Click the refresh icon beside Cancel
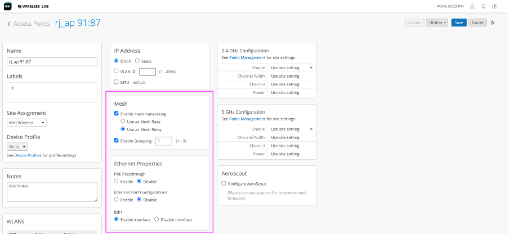Screen dimensions: 509x234 point(493,22)
